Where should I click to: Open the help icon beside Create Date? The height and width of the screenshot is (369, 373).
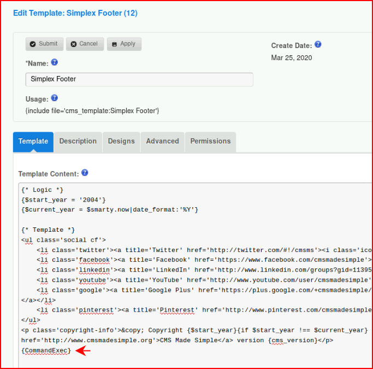(318, 44)
